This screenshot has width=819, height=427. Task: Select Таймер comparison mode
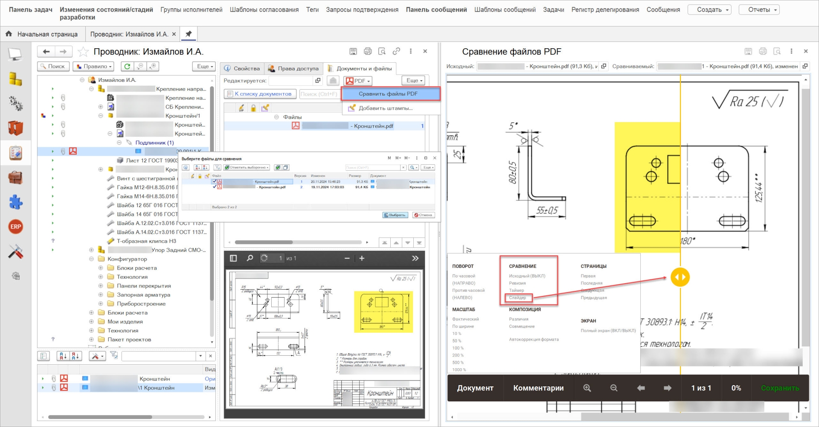coord(516,290)
